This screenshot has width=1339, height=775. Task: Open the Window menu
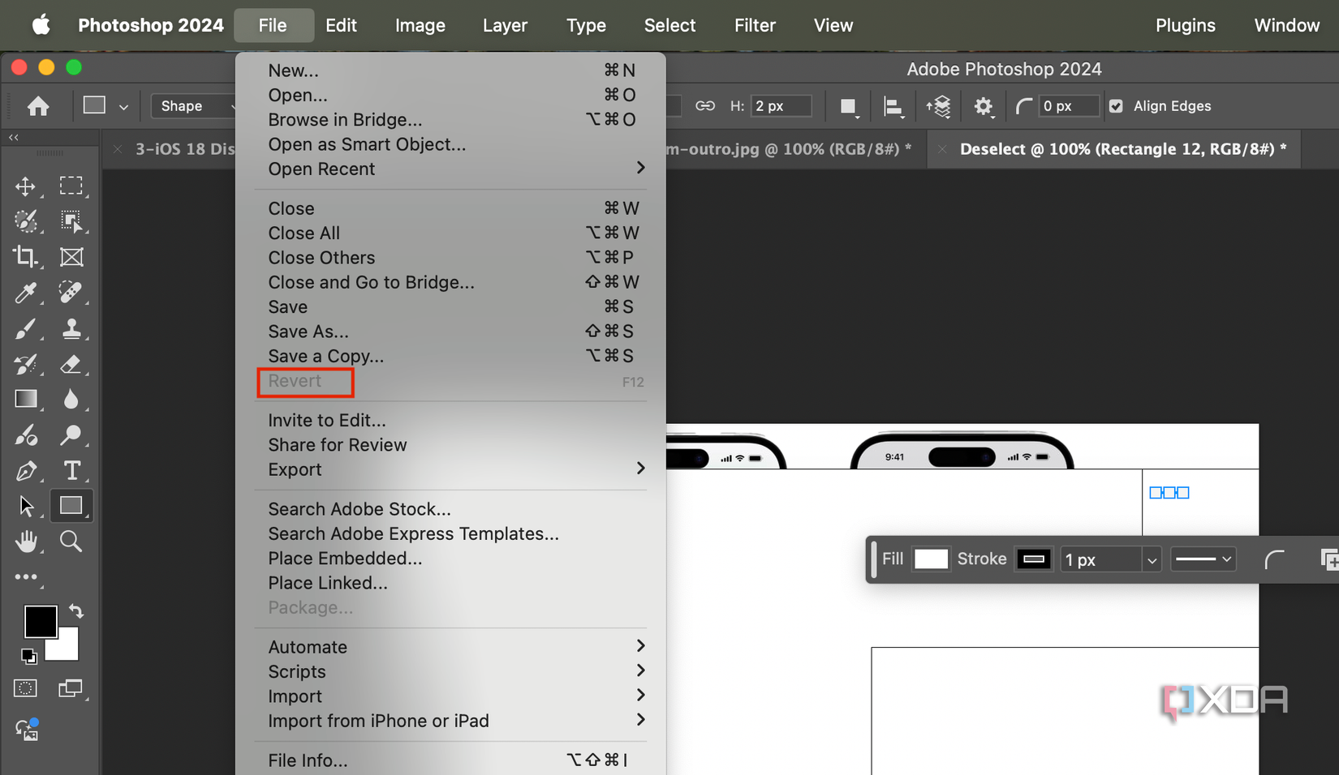pos(1286,25)
